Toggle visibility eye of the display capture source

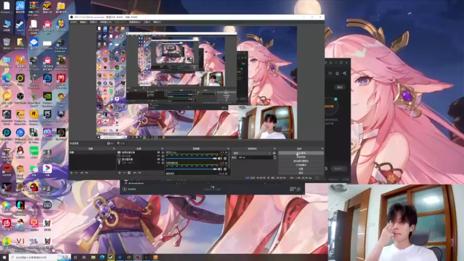pyautogui.click(x=158, y=159)
